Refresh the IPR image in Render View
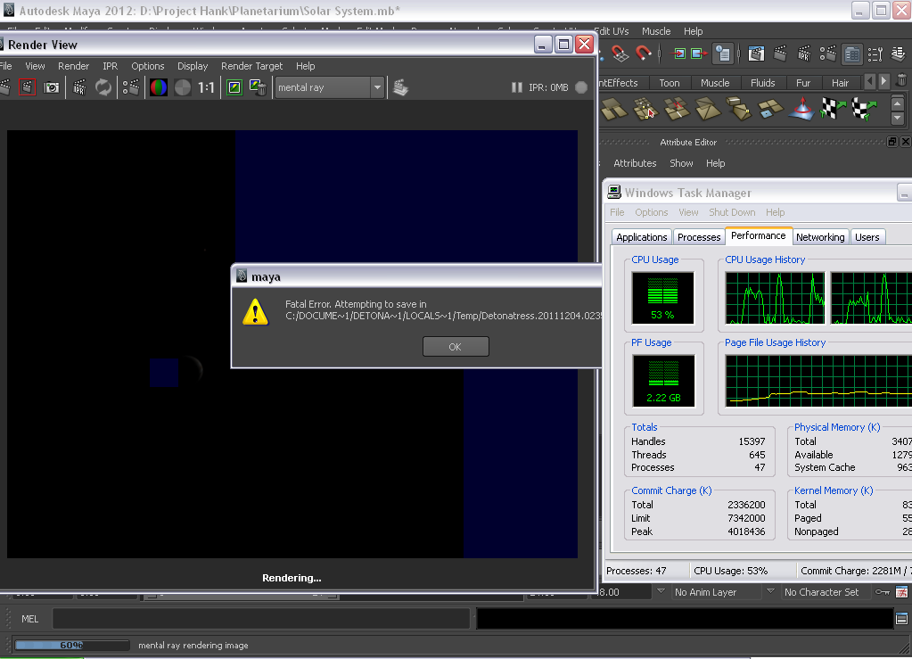Screen dimensions: 912x659 (103, 87)
